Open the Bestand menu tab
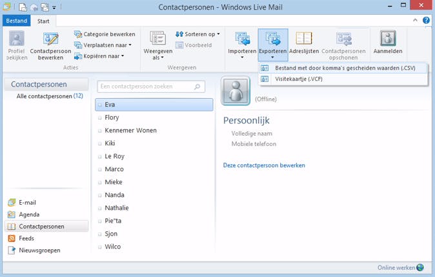The image size is (435, 277). click(x=16, y=21)
